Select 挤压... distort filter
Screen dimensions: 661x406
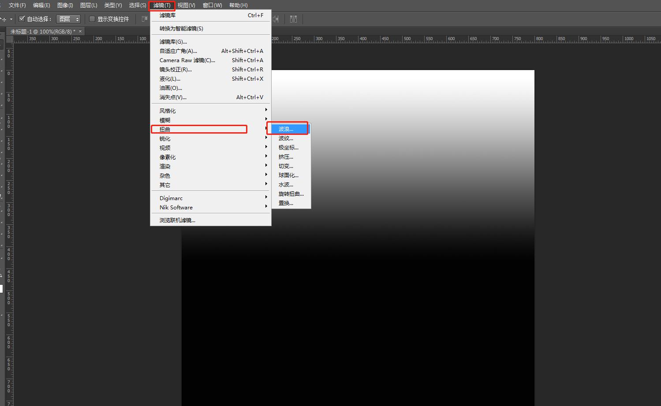pyautogui.click(x=291, y=157)
